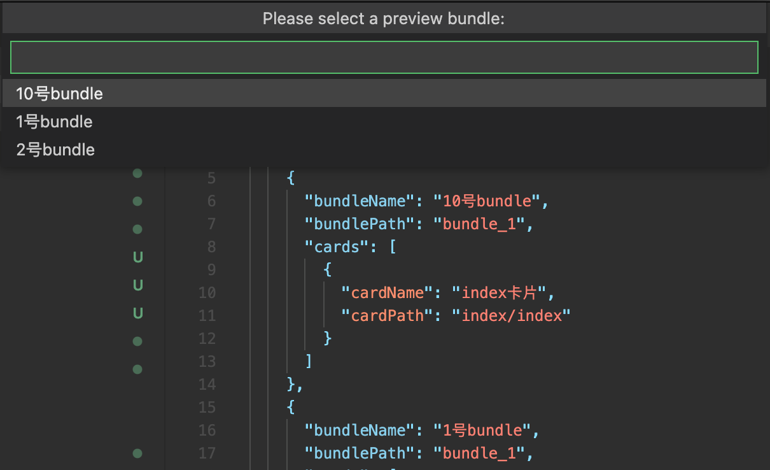
Task: Click the closing square bracket on line 13
Action: pos(309,362)
